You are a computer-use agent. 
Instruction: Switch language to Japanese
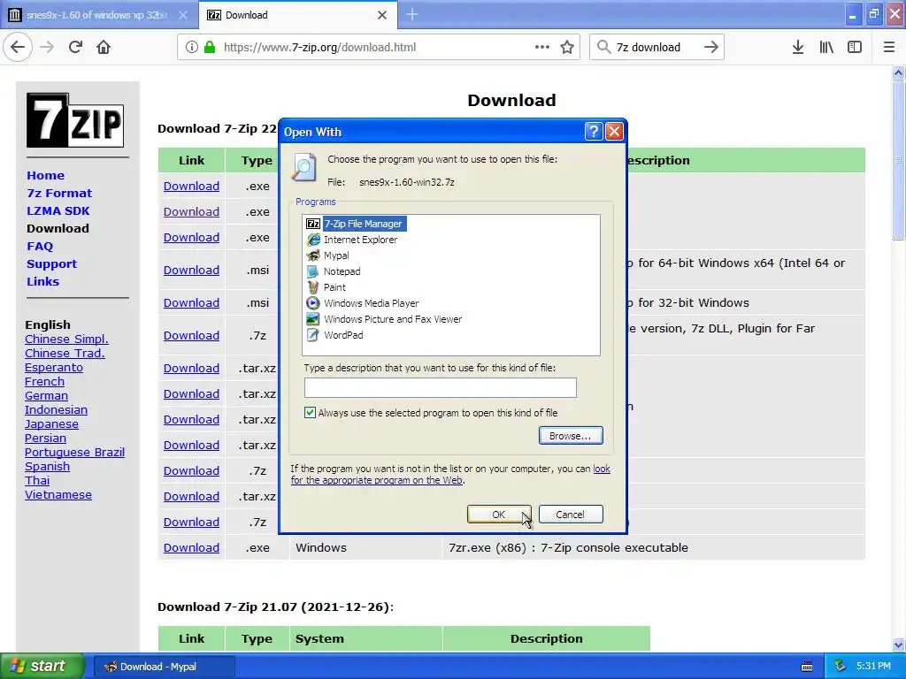pos(51,423)
